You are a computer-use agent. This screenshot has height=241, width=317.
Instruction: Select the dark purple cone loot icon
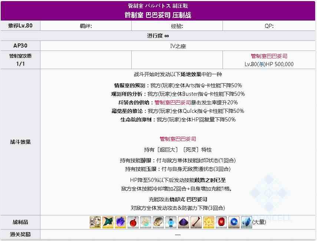(184, 222)
